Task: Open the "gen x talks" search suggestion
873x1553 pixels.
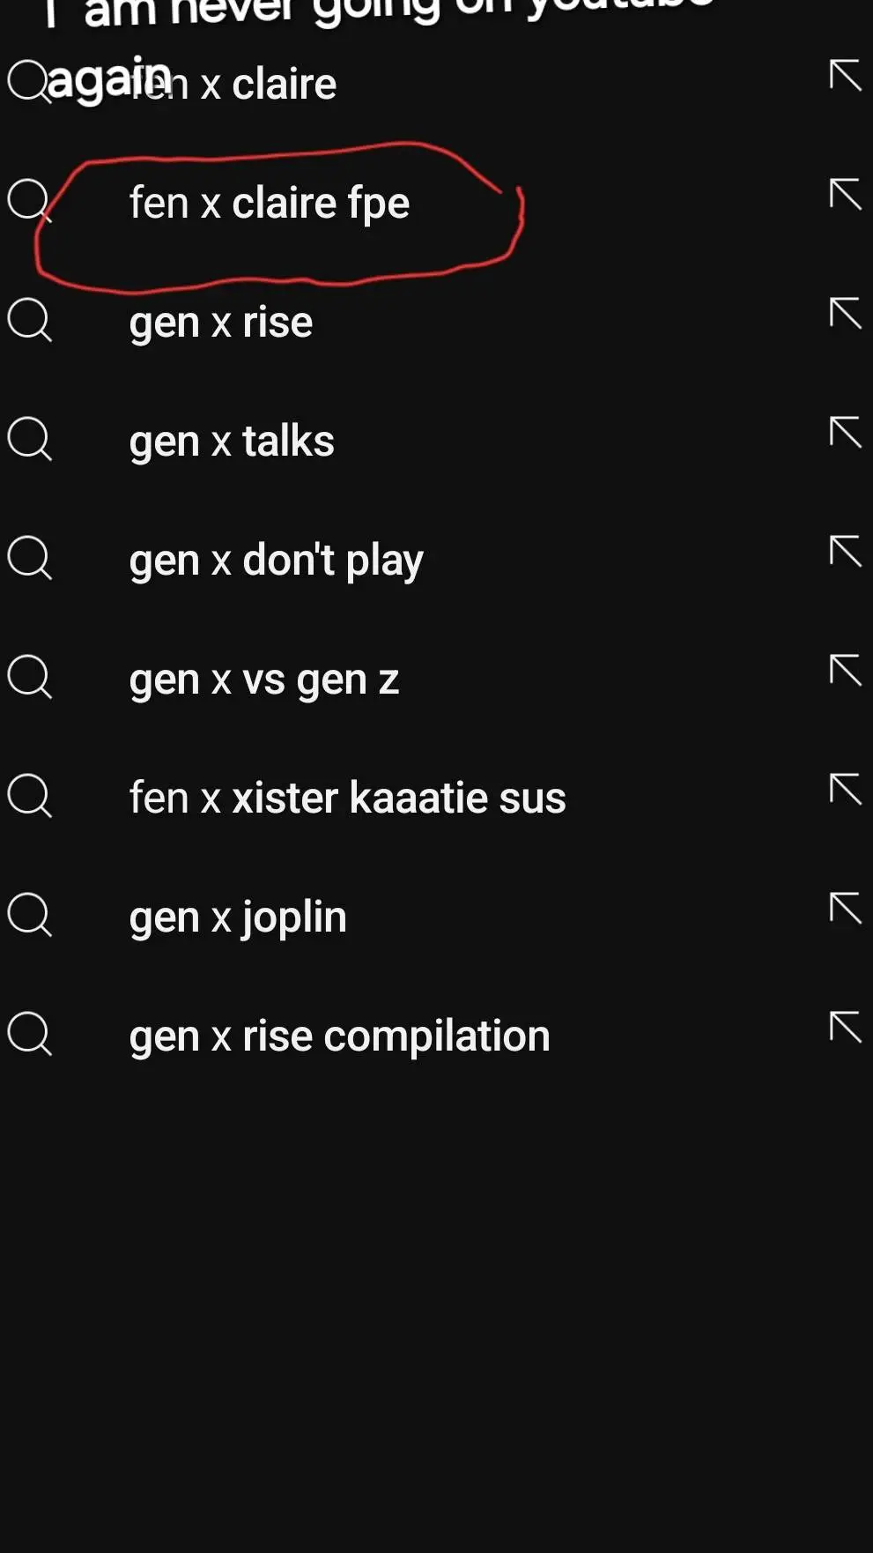Action: (232, 442)
